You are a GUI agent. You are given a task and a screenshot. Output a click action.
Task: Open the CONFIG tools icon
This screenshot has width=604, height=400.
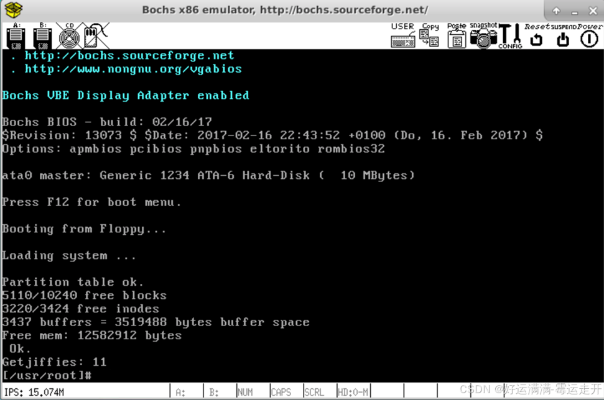point(511,36)
